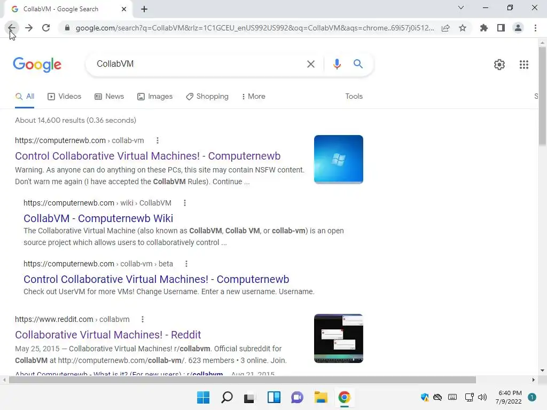
Task: Open Task View on taskbar
Action: tap(249, 397)
